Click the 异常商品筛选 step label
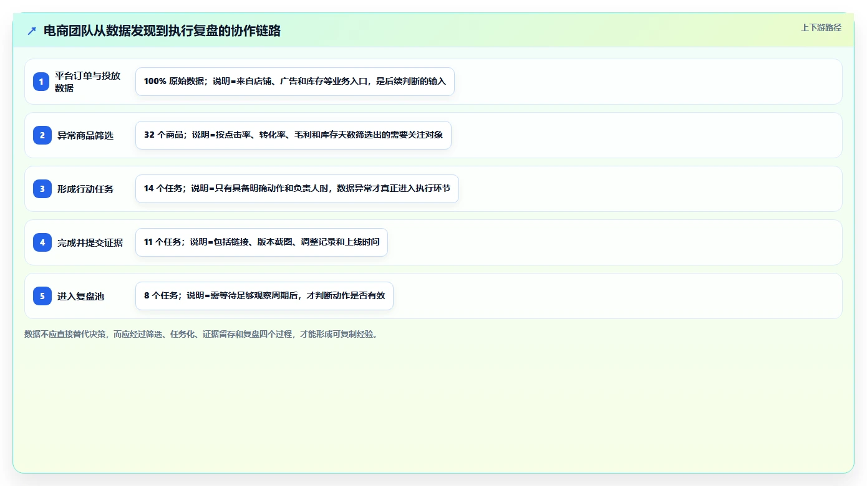Screen dimensions: 867x486 (x=85, y=135)
